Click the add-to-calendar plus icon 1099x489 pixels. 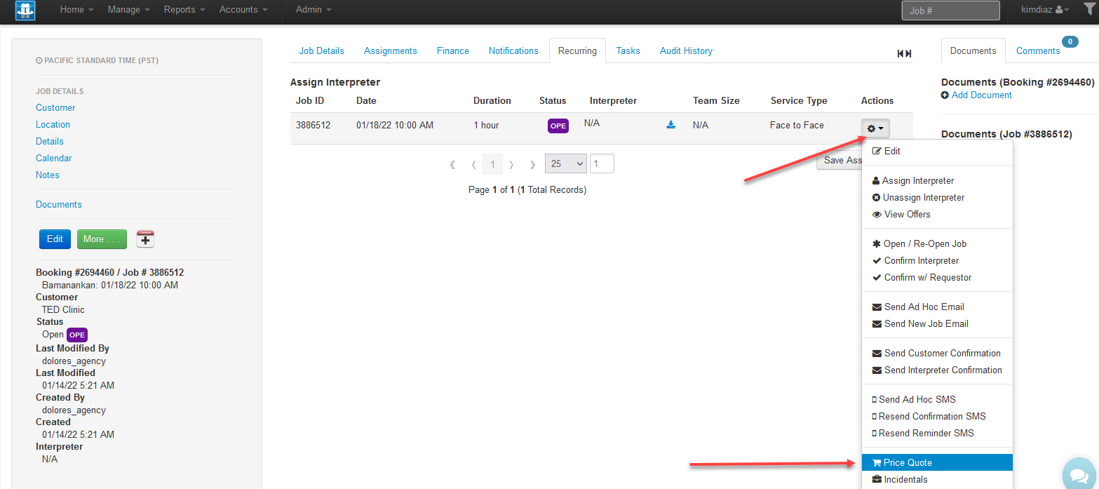click(x=145, y=239)
